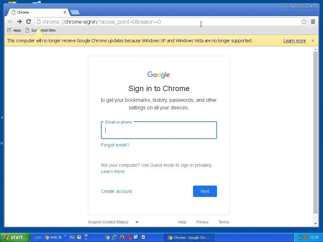Image resolution: width=323 pixels, height=242 pixels.
Task: Open the English (United States) language dropdown
Action: [x=113, y=222]
